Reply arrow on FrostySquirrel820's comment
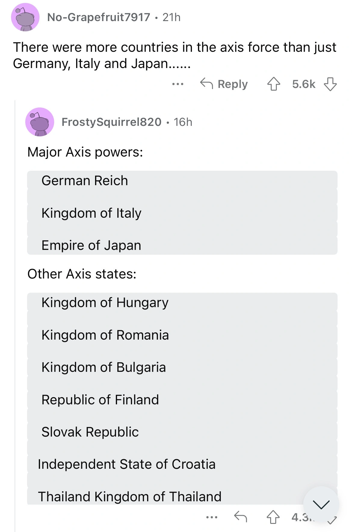The height and width of the screenshot is (532, 352). (x=240, y=517)
